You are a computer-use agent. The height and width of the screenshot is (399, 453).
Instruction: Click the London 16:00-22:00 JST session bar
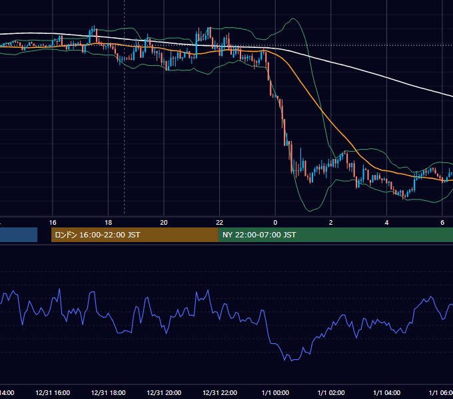tap(135, 235)
